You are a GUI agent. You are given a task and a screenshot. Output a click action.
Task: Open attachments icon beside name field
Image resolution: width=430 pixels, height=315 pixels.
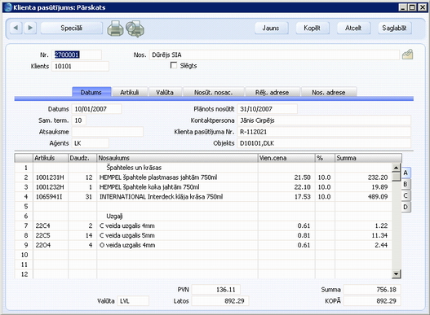pos(407,55)
